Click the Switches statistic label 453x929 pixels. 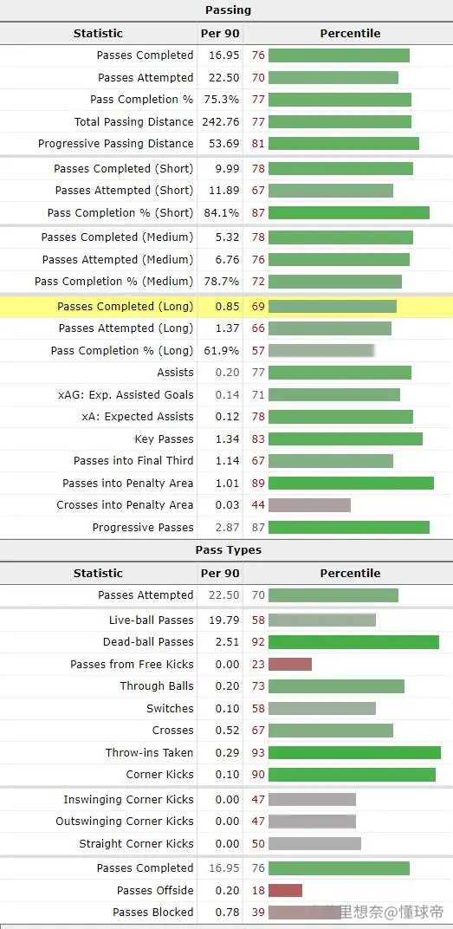pos(170,709)
